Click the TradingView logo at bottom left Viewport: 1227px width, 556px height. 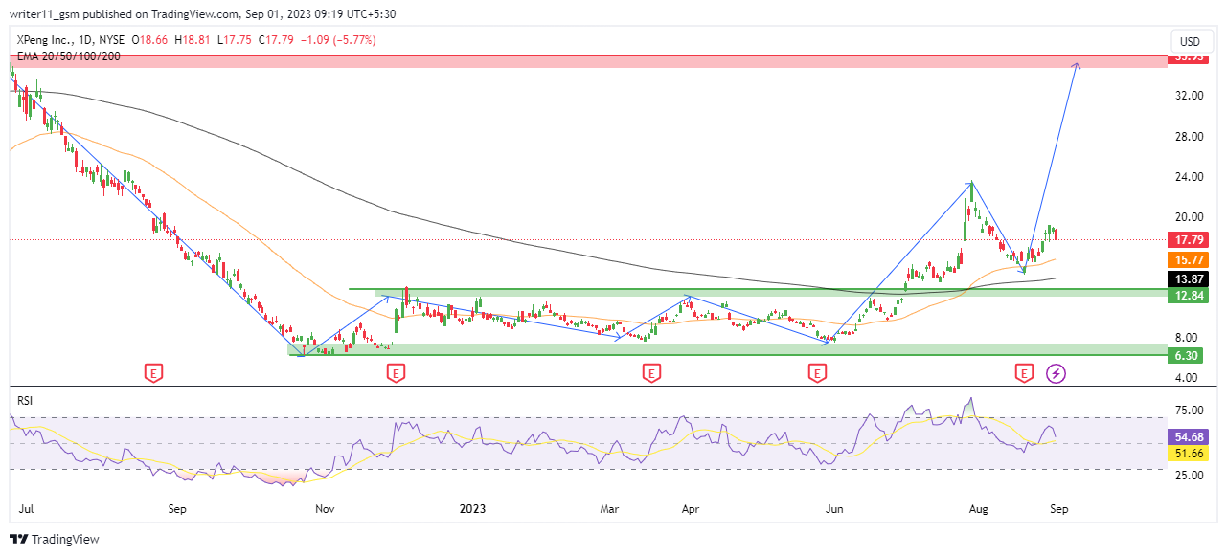point(55,540)
